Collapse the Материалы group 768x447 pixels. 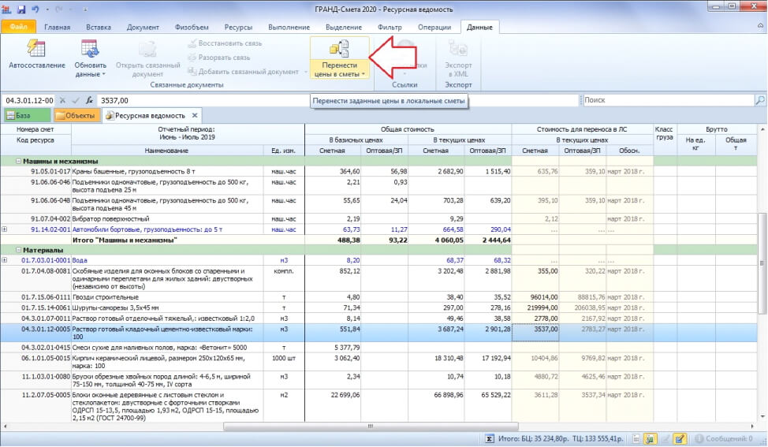tap(18, 250)
